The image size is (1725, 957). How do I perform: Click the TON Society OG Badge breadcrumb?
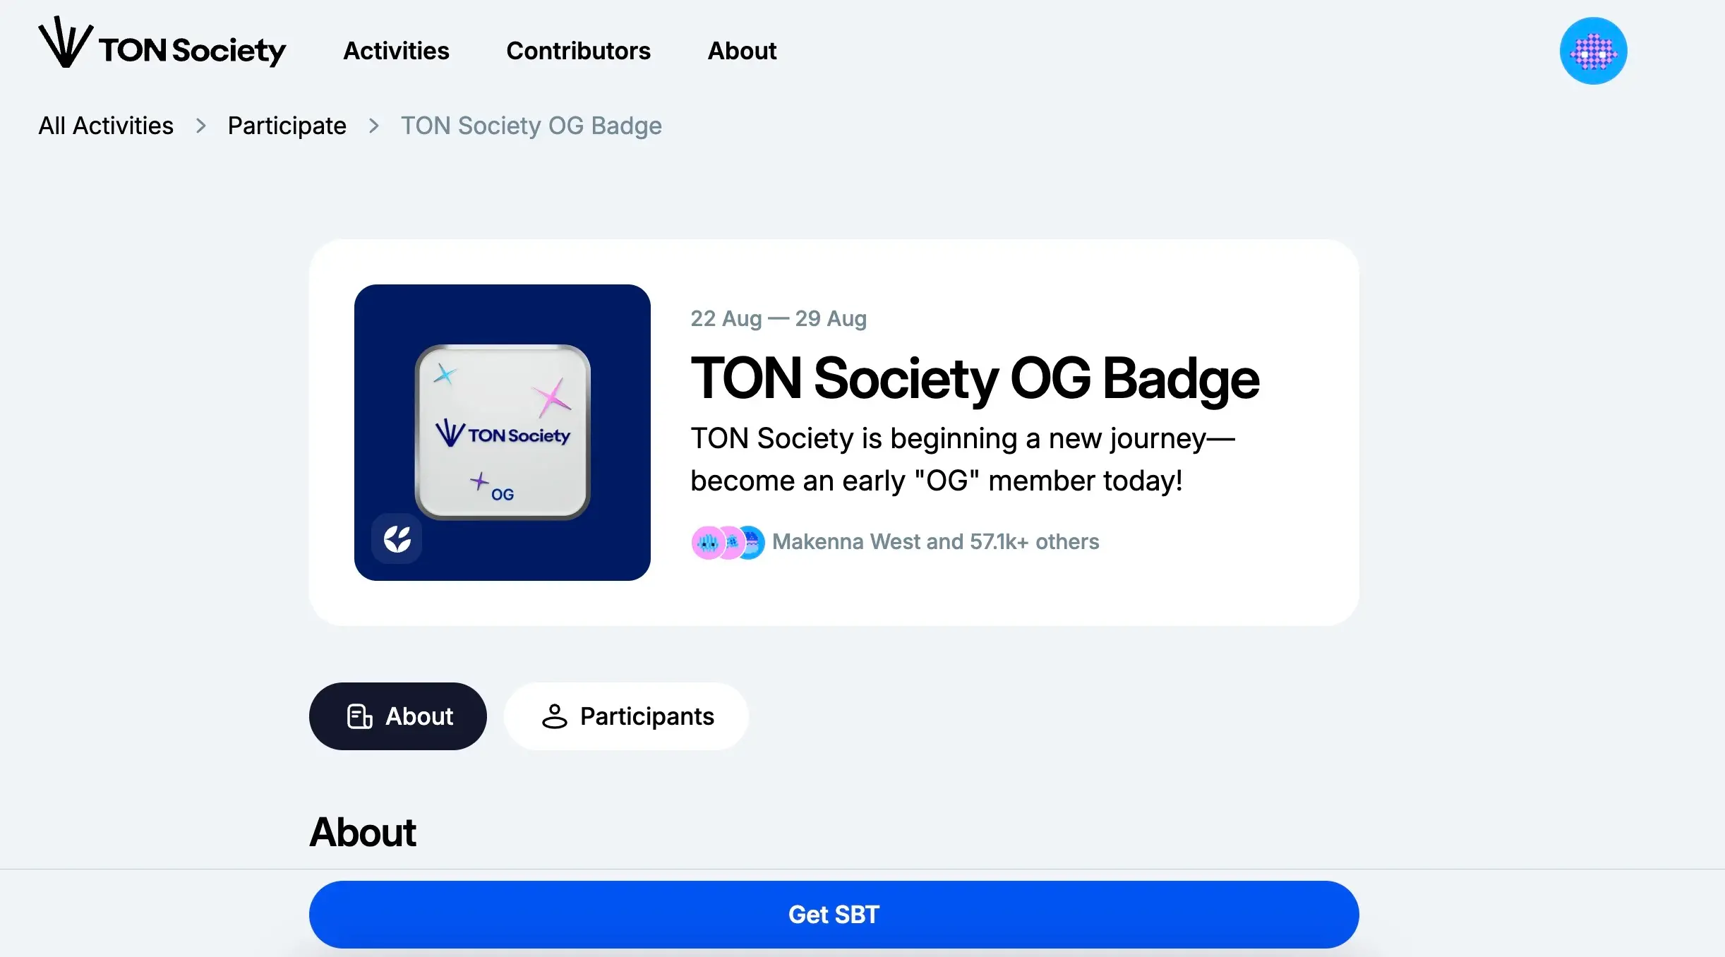(x=531, y=124)
